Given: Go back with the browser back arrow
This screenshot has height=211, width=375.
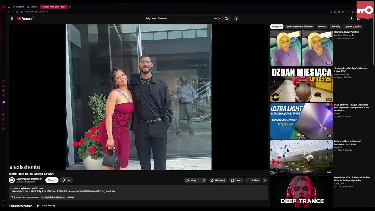Looking at the screenshot, I should tap(9, 12).
